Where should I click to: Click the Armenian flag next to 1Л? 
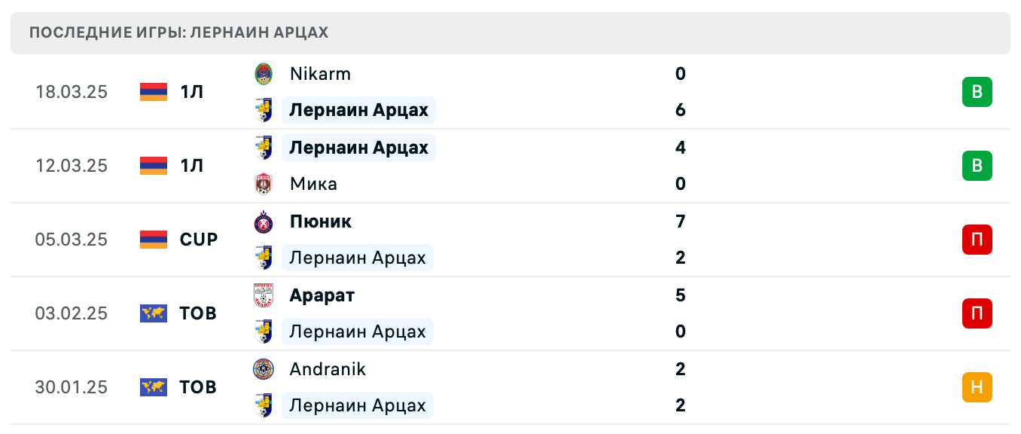click(153, 92)
